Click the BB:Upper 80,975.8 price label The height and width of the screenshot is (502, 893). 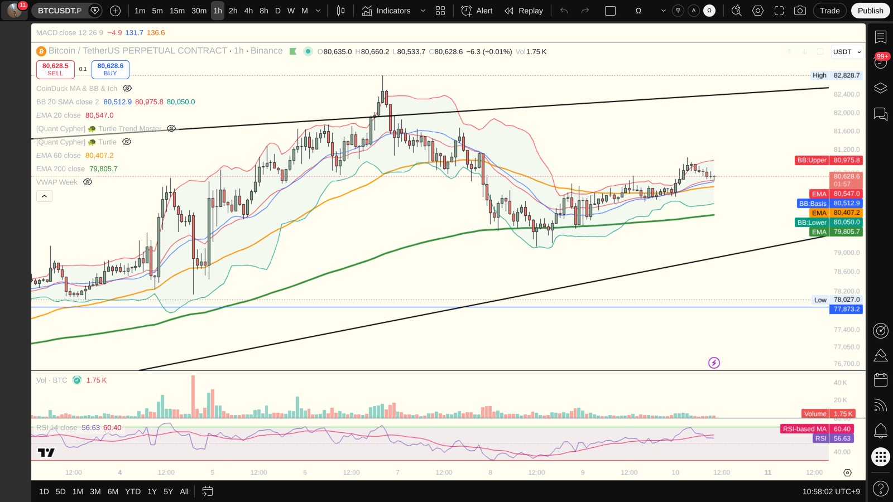point(829,160)
